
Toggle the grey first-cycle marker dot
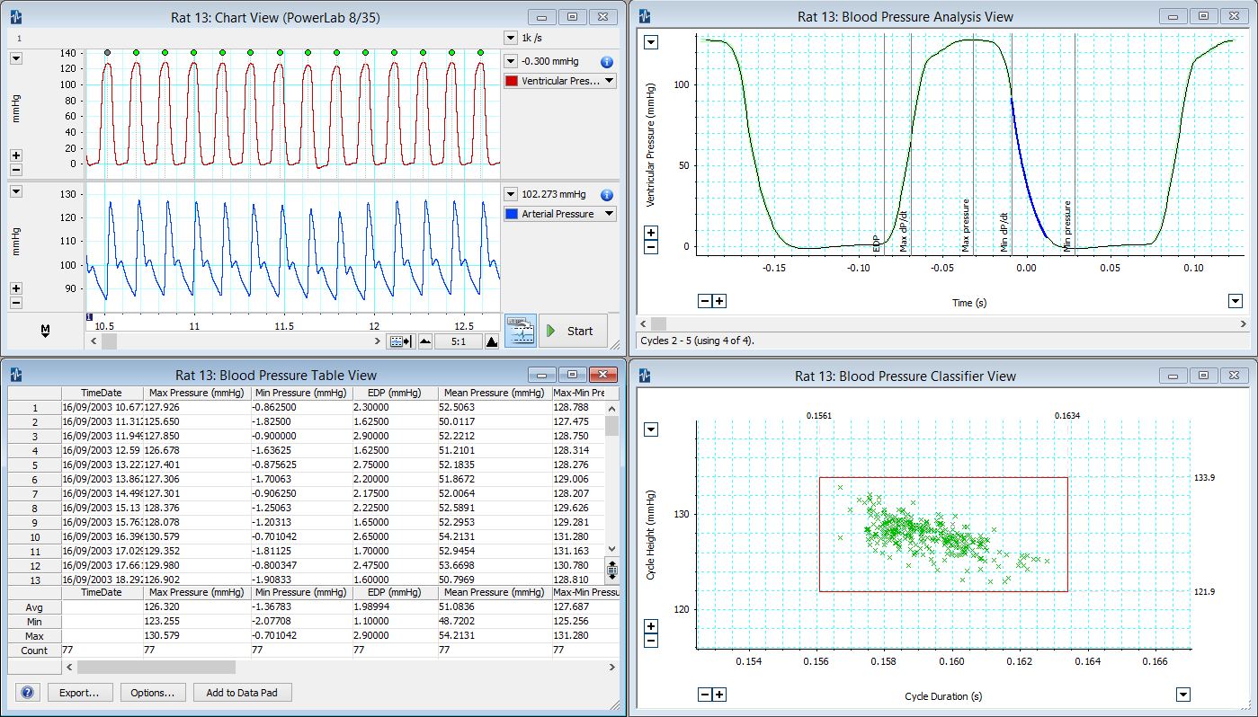pyautogui.click(x=108, y=53)
